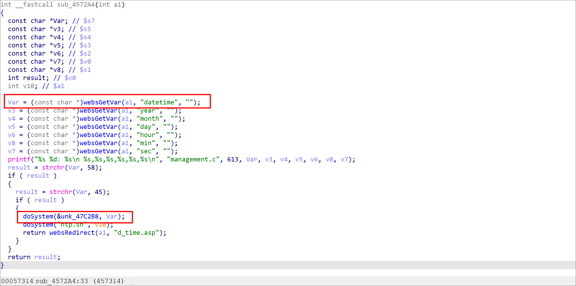This screenshot has width=576, height=286.
Task: Click the v6 declaration with $s2 comment
Action: coord(49,54)
